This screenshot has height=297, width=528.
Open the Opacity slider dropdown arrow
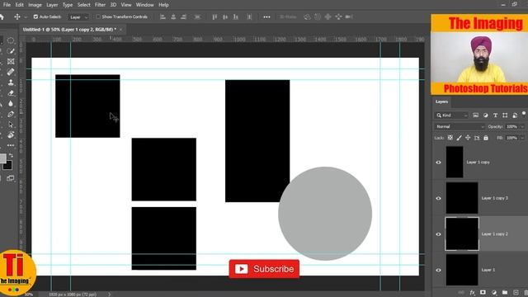click(x=522, y=126)
